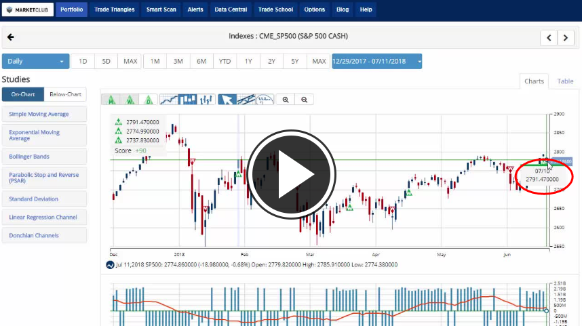This screenshot has height=326, width=582.
Task: Select the pointer cursor tool
Action: click(x=227, y=100)
